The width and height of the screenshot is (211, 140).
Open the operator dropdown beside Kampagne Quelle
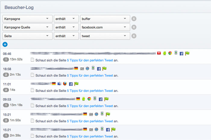[66, 27]
